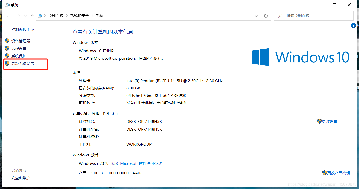Image resolution: width=359 pixels, height=189 pixels.
Task: Expand chevron before 控制面板 breadcrumb
Action: point(45,16)
